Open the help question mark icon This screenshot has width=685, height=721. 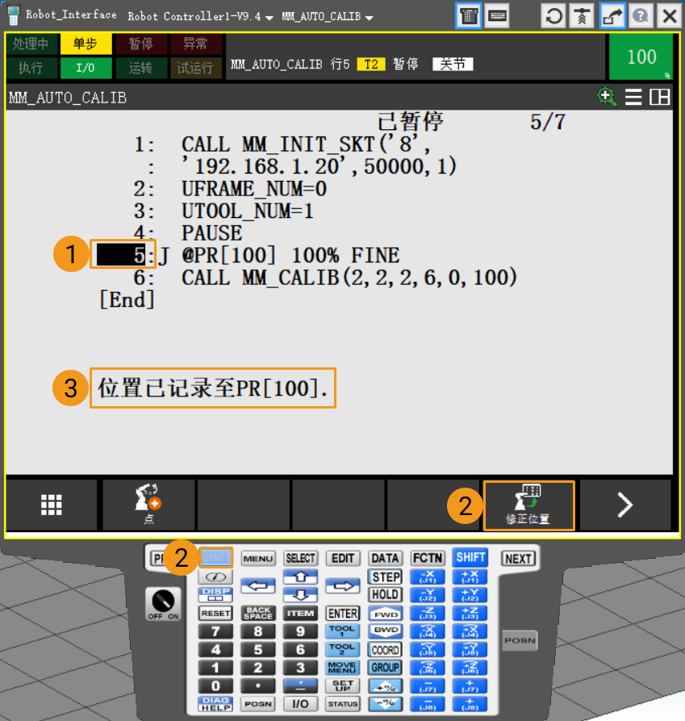point(640,16)
